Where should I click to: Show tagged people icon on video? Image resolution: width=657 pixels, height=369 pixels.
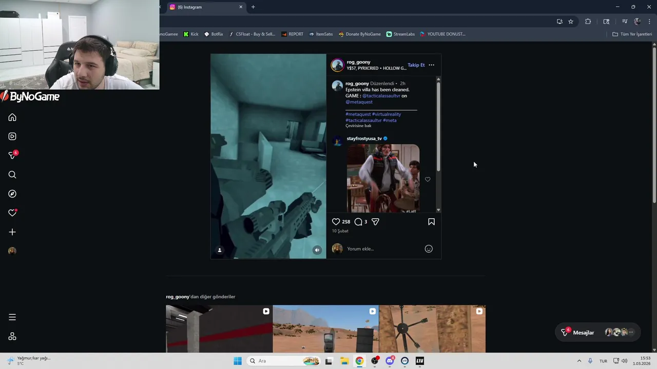(x=220, y=250)
